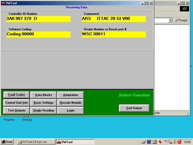Select the błąd.jpg desktop file
The width and height of the screenshot is (193, 145).
click(x=27, y=120)
